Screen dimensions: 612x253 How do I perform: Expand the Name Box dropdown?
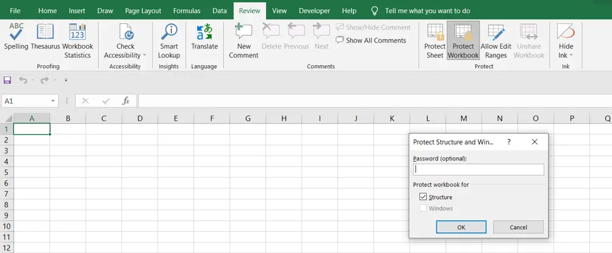[x=53, y=101]
